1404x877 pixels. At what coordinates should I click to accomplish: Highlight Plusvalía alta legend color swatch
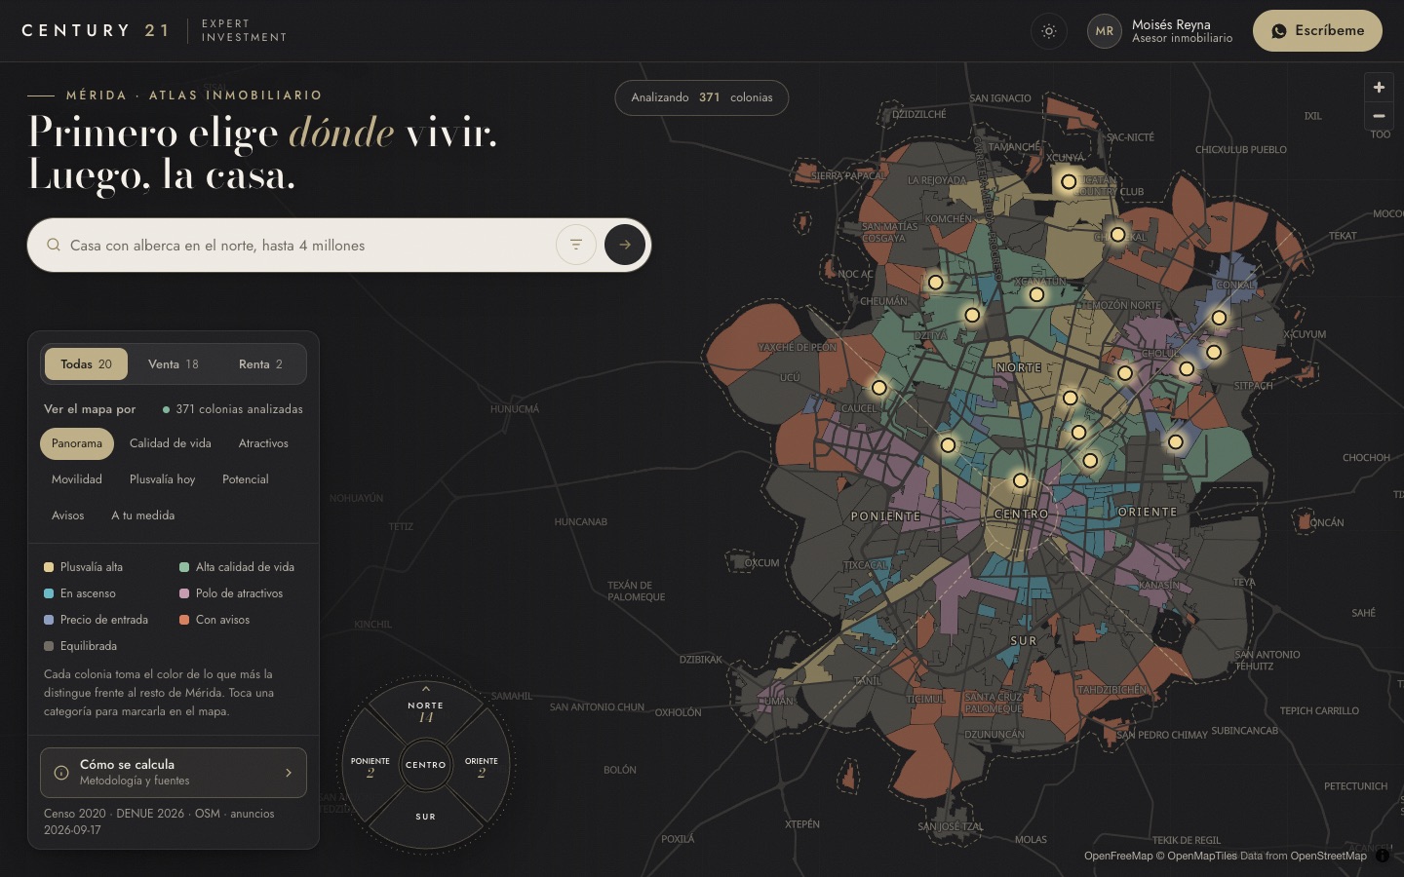[49, 567]
